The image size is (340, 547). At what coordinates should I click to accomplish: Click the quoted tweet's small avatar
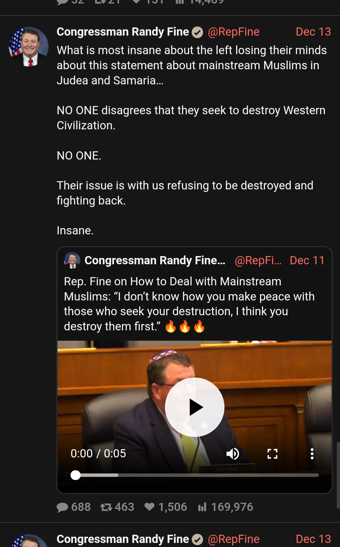[x=72, y=260]
